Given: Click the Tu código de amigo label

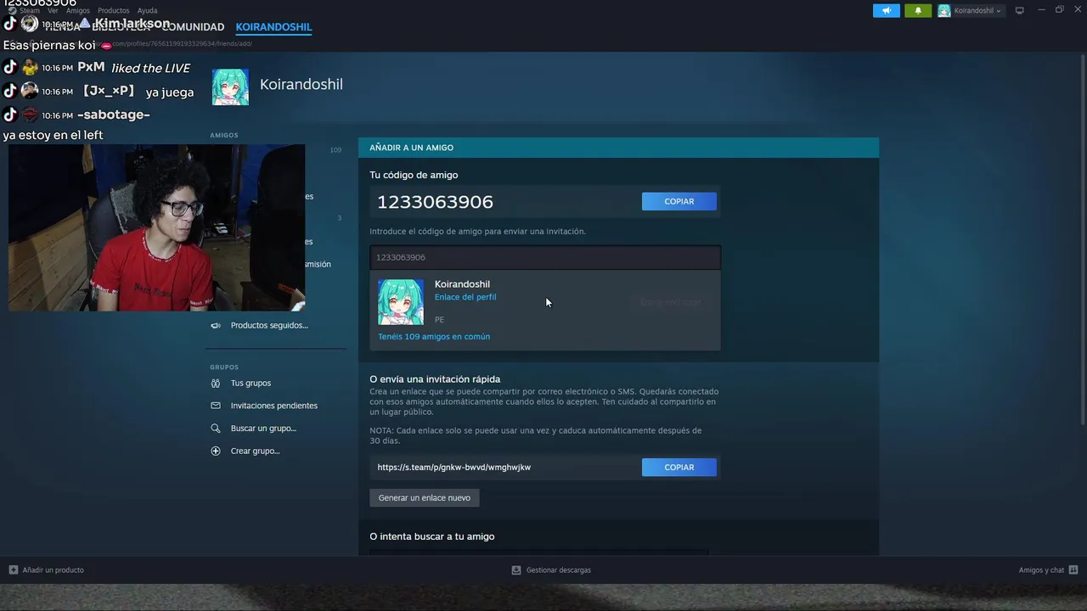Looking at the screenshot, I should point(414,175).
